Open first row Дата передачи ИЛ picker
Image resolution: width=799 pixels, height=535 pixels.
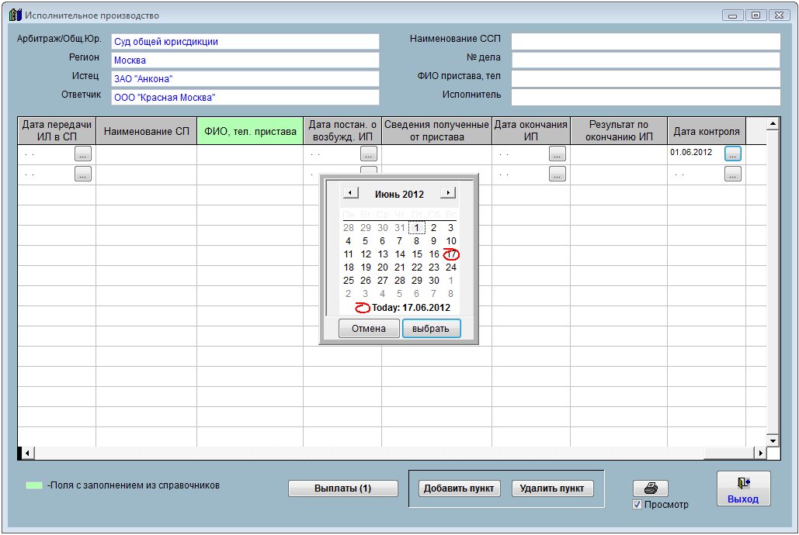tap(83, 154)
